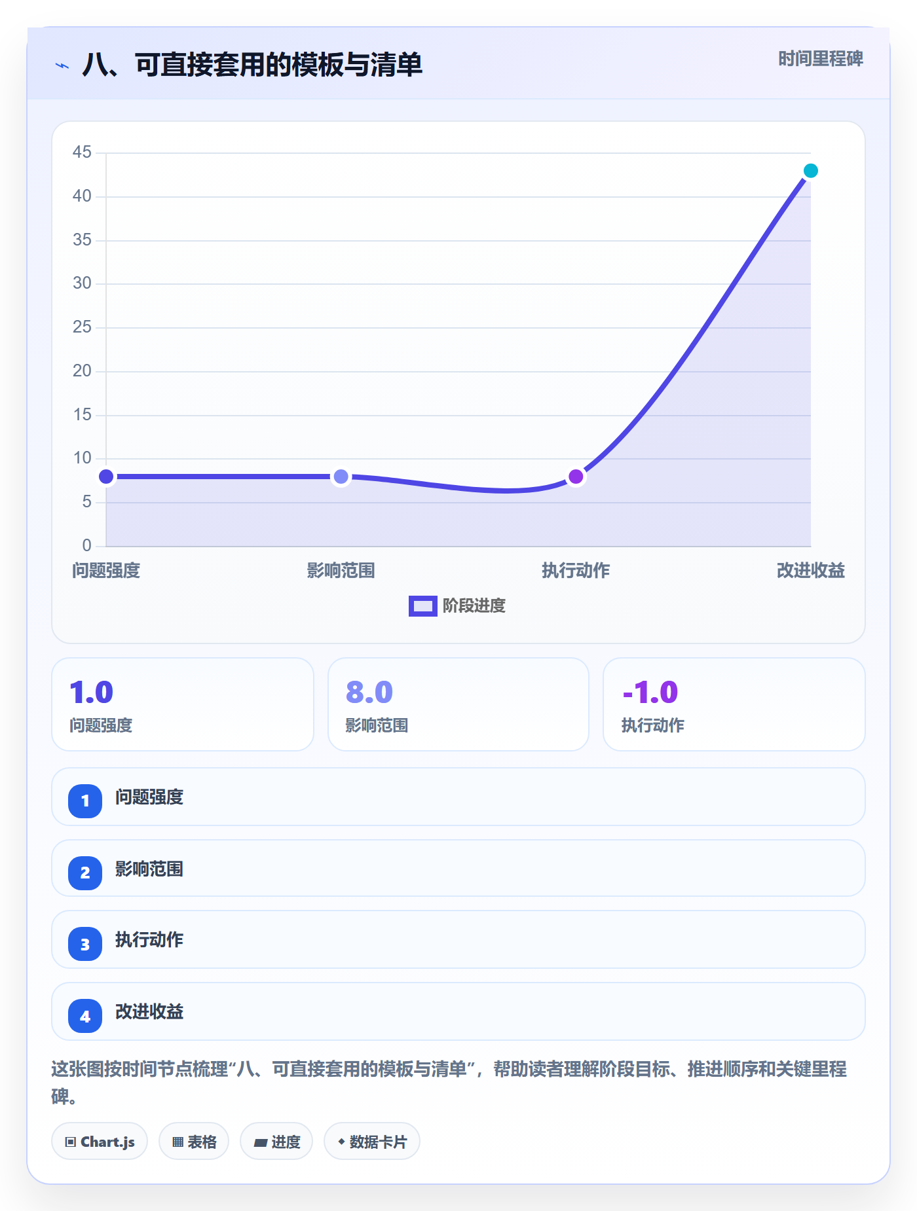The width and height of the screenshot is (917, 1211).
Task: Click the 数据卡片 tag
Action: tap(372, 1141)
